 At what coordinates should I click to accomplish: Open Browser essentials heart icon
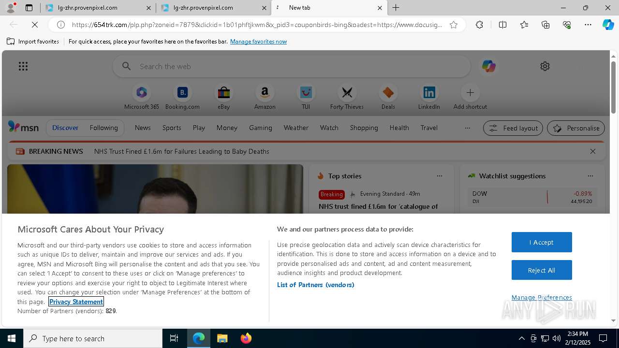[567, 25]
